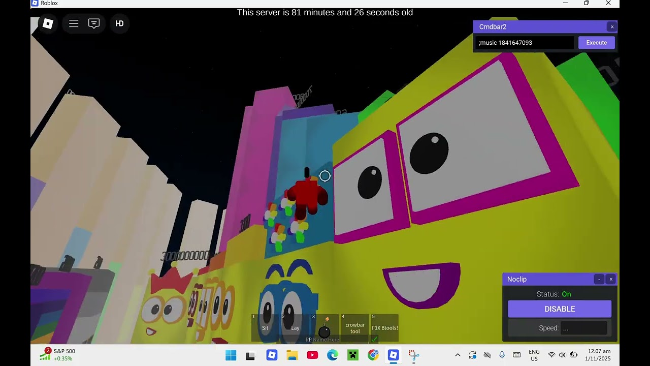Click the Status: On text
The height and width of the screenshot is (366, 650).
[554, 294]
